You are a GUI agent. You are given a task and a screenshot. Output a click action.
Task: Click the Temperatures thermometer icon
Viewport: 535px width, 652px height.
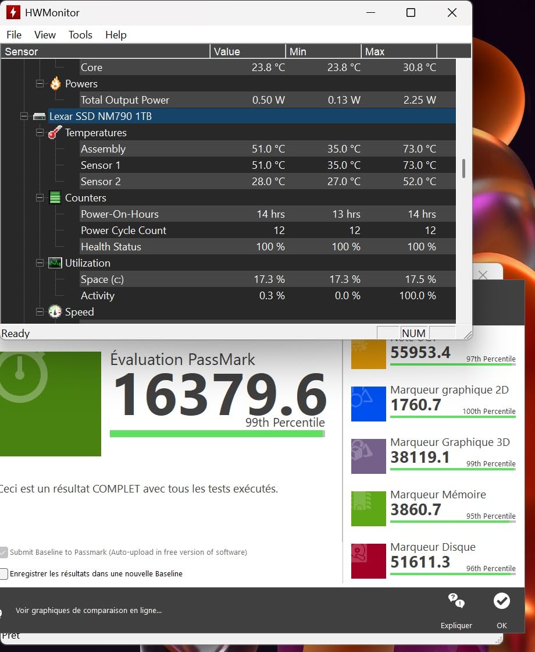tap(55, 132)
